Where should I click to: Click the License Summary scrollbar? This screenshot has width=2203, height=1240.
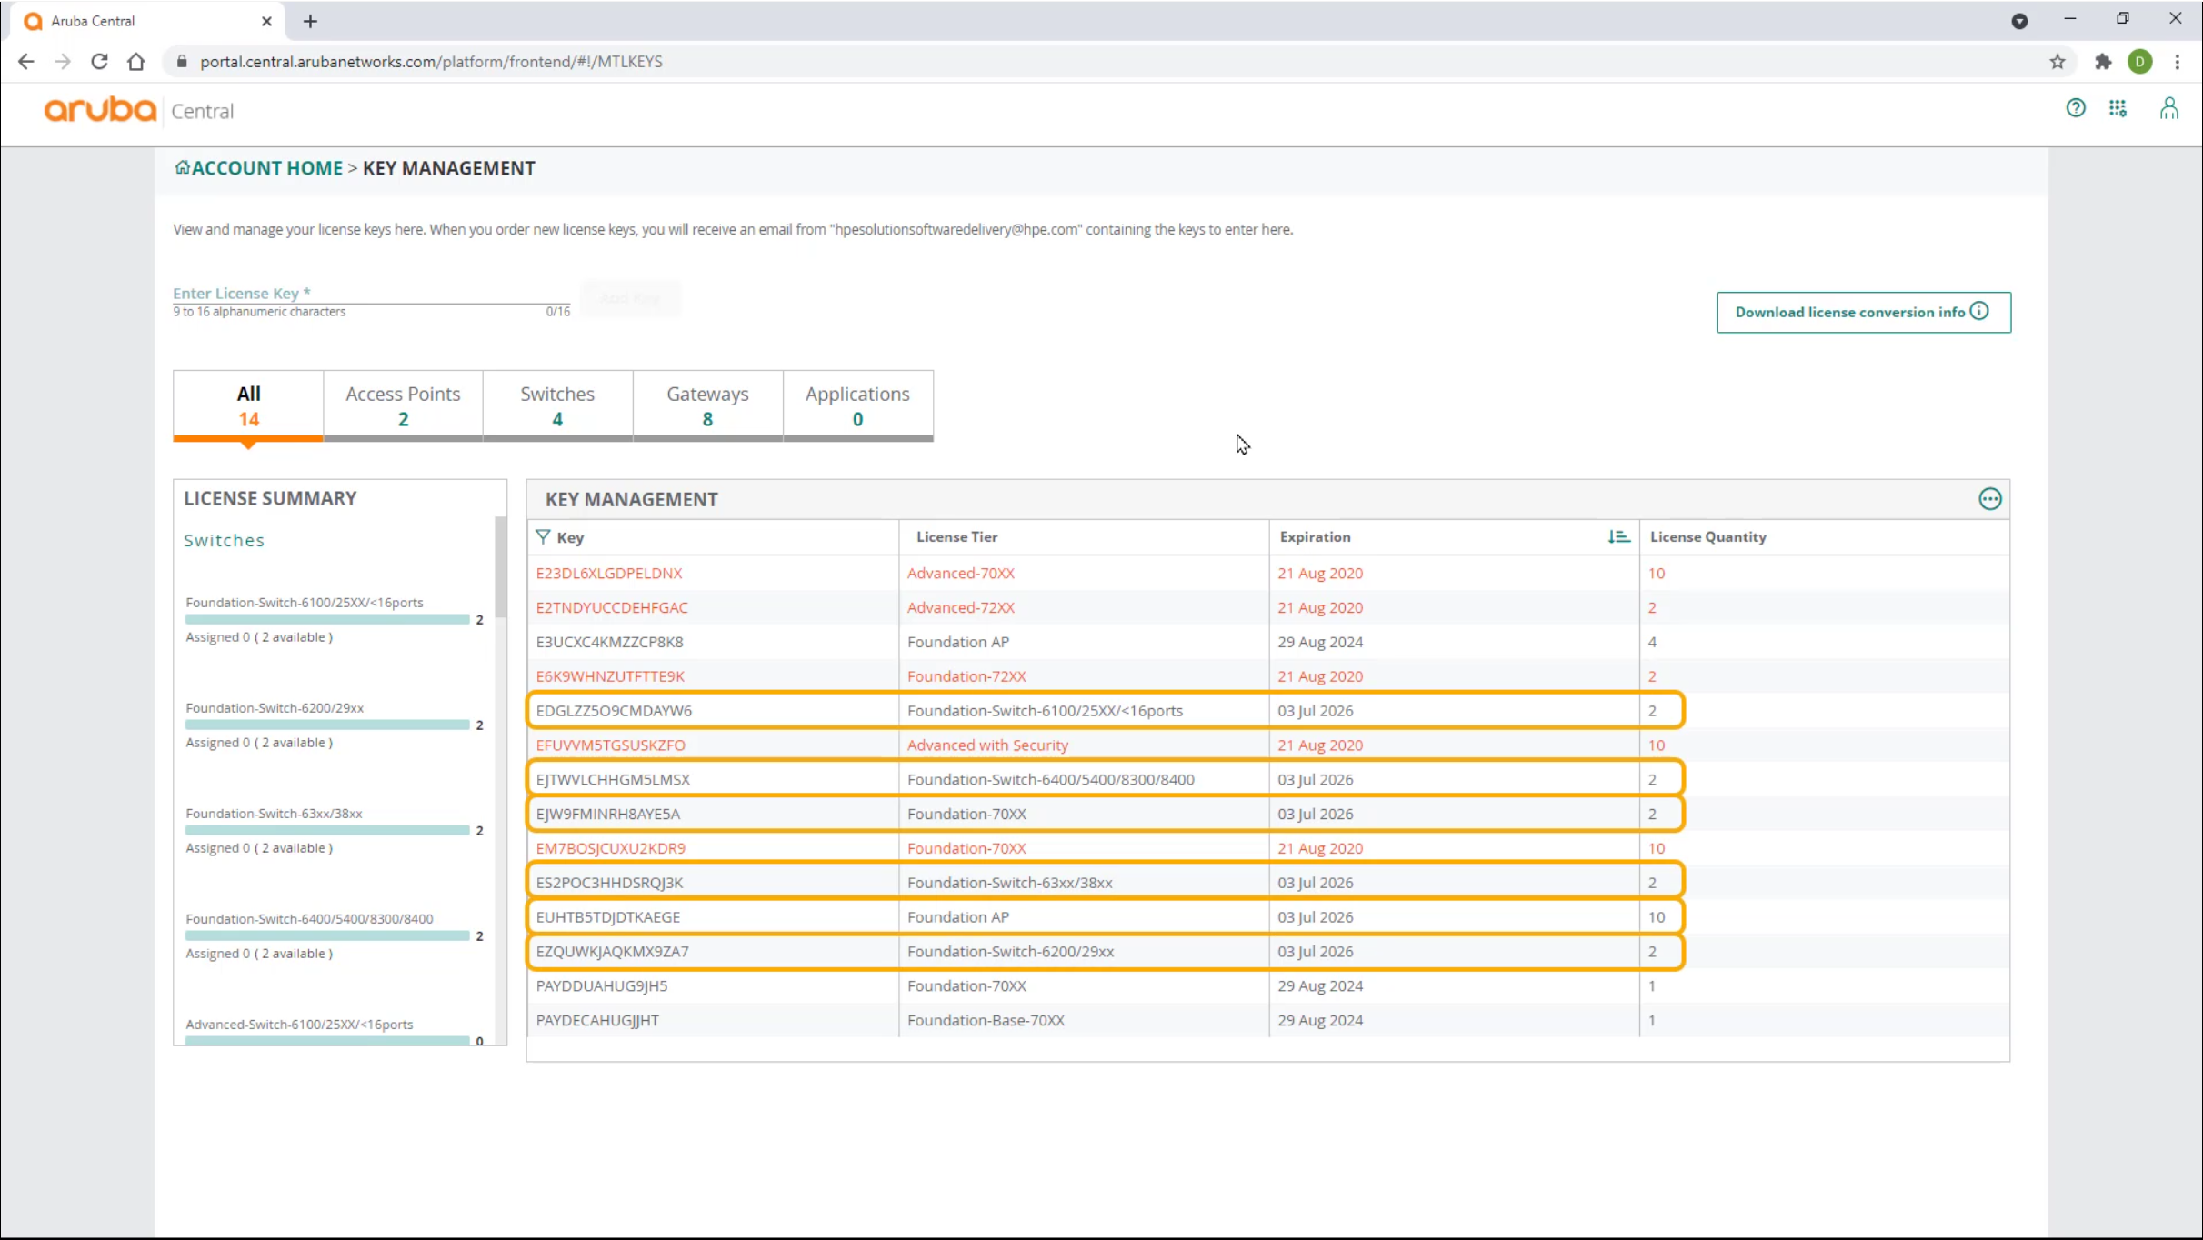click(x=500, y=566)
